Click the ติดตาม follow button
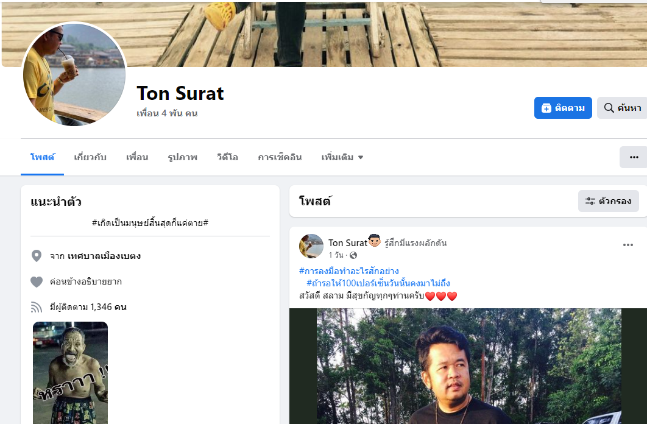The image size is (647, 424). tap(563, 108)
